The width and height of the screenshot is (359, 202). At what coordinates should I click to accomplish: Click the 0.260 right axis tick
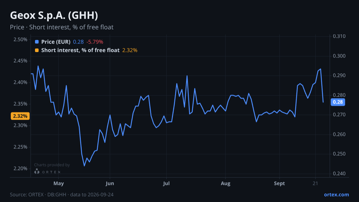(x=339, y=134)
